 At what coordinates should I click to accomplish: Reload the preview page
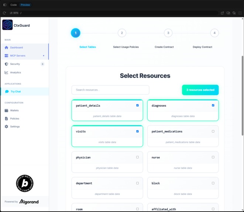(x=4, y=13)
